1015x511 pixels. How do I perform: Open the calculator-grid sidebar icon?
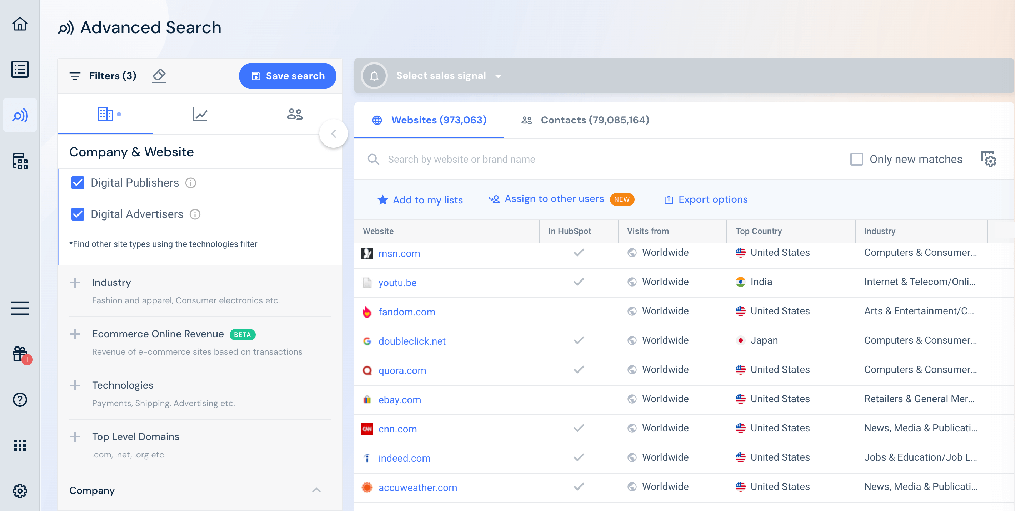click(x=20, y=161)
